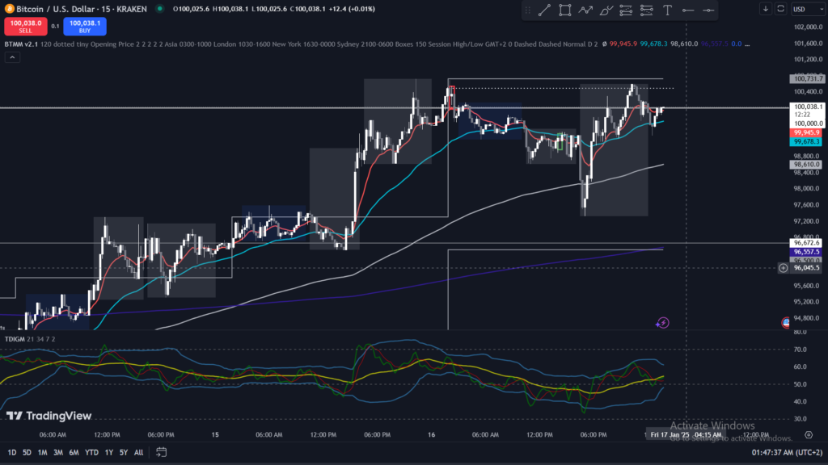Select the horizontal line tool
The image size is (828, 465).
coord(688,10)
